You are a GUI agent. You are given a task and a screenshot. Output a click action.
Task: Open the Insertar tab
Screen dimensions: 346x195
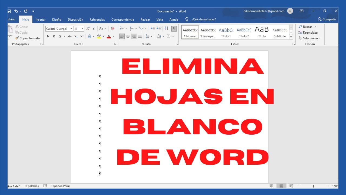tap(41, 19)
